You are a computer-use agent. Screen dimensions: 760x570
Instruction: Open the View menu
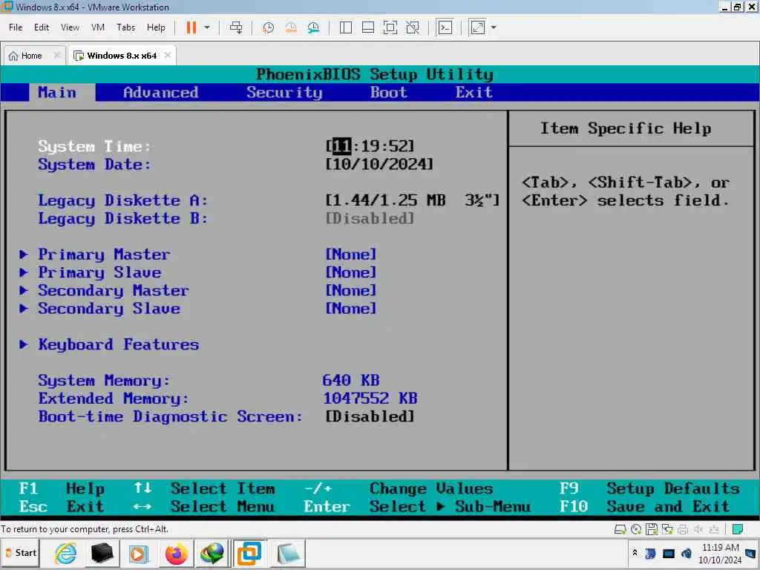click(x=70, y=27)
